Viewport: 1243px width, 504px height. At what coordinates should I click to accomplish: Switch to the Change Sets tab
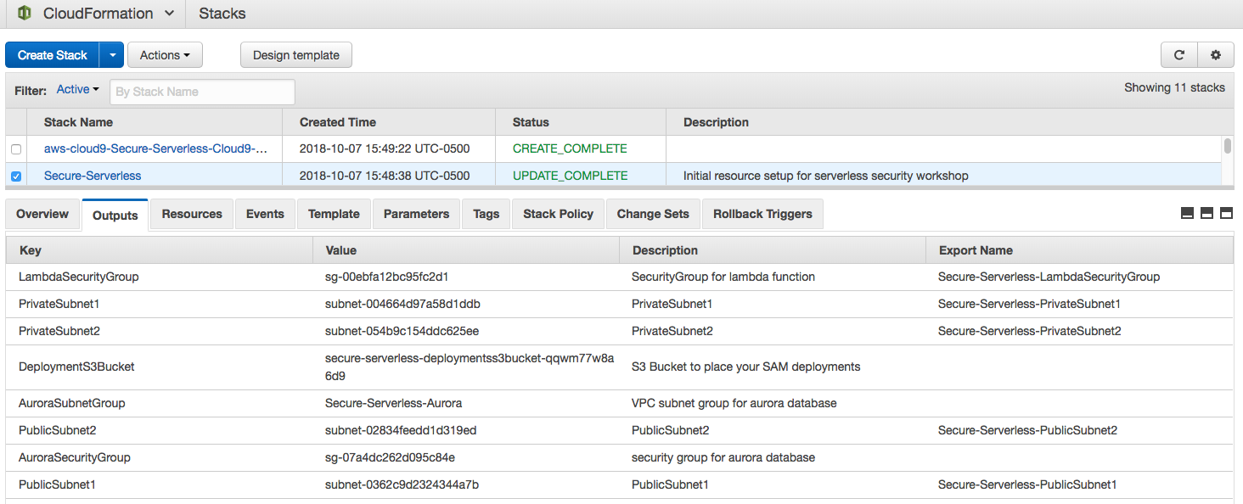tap(653, 214)
